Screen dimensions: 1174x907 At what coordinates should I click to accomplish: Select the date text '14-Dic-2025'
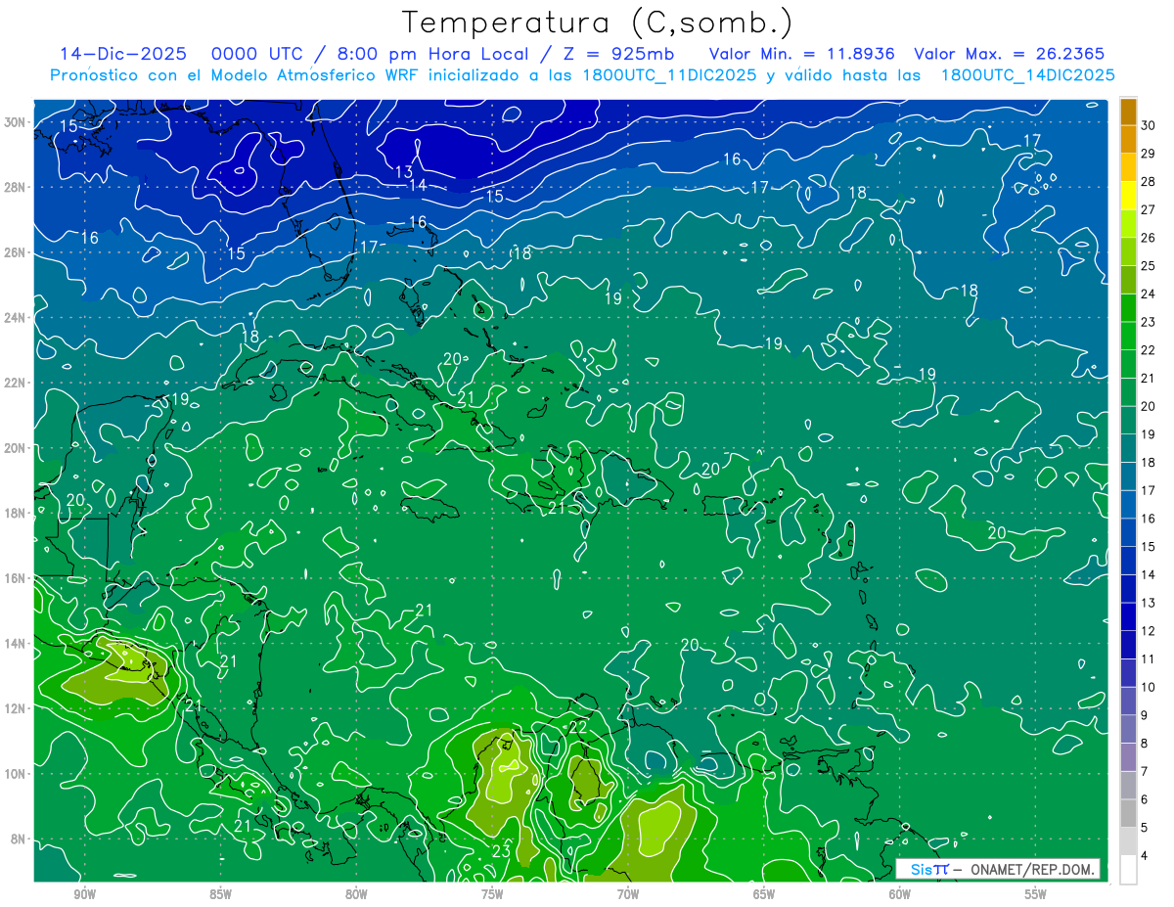[122, 54]
